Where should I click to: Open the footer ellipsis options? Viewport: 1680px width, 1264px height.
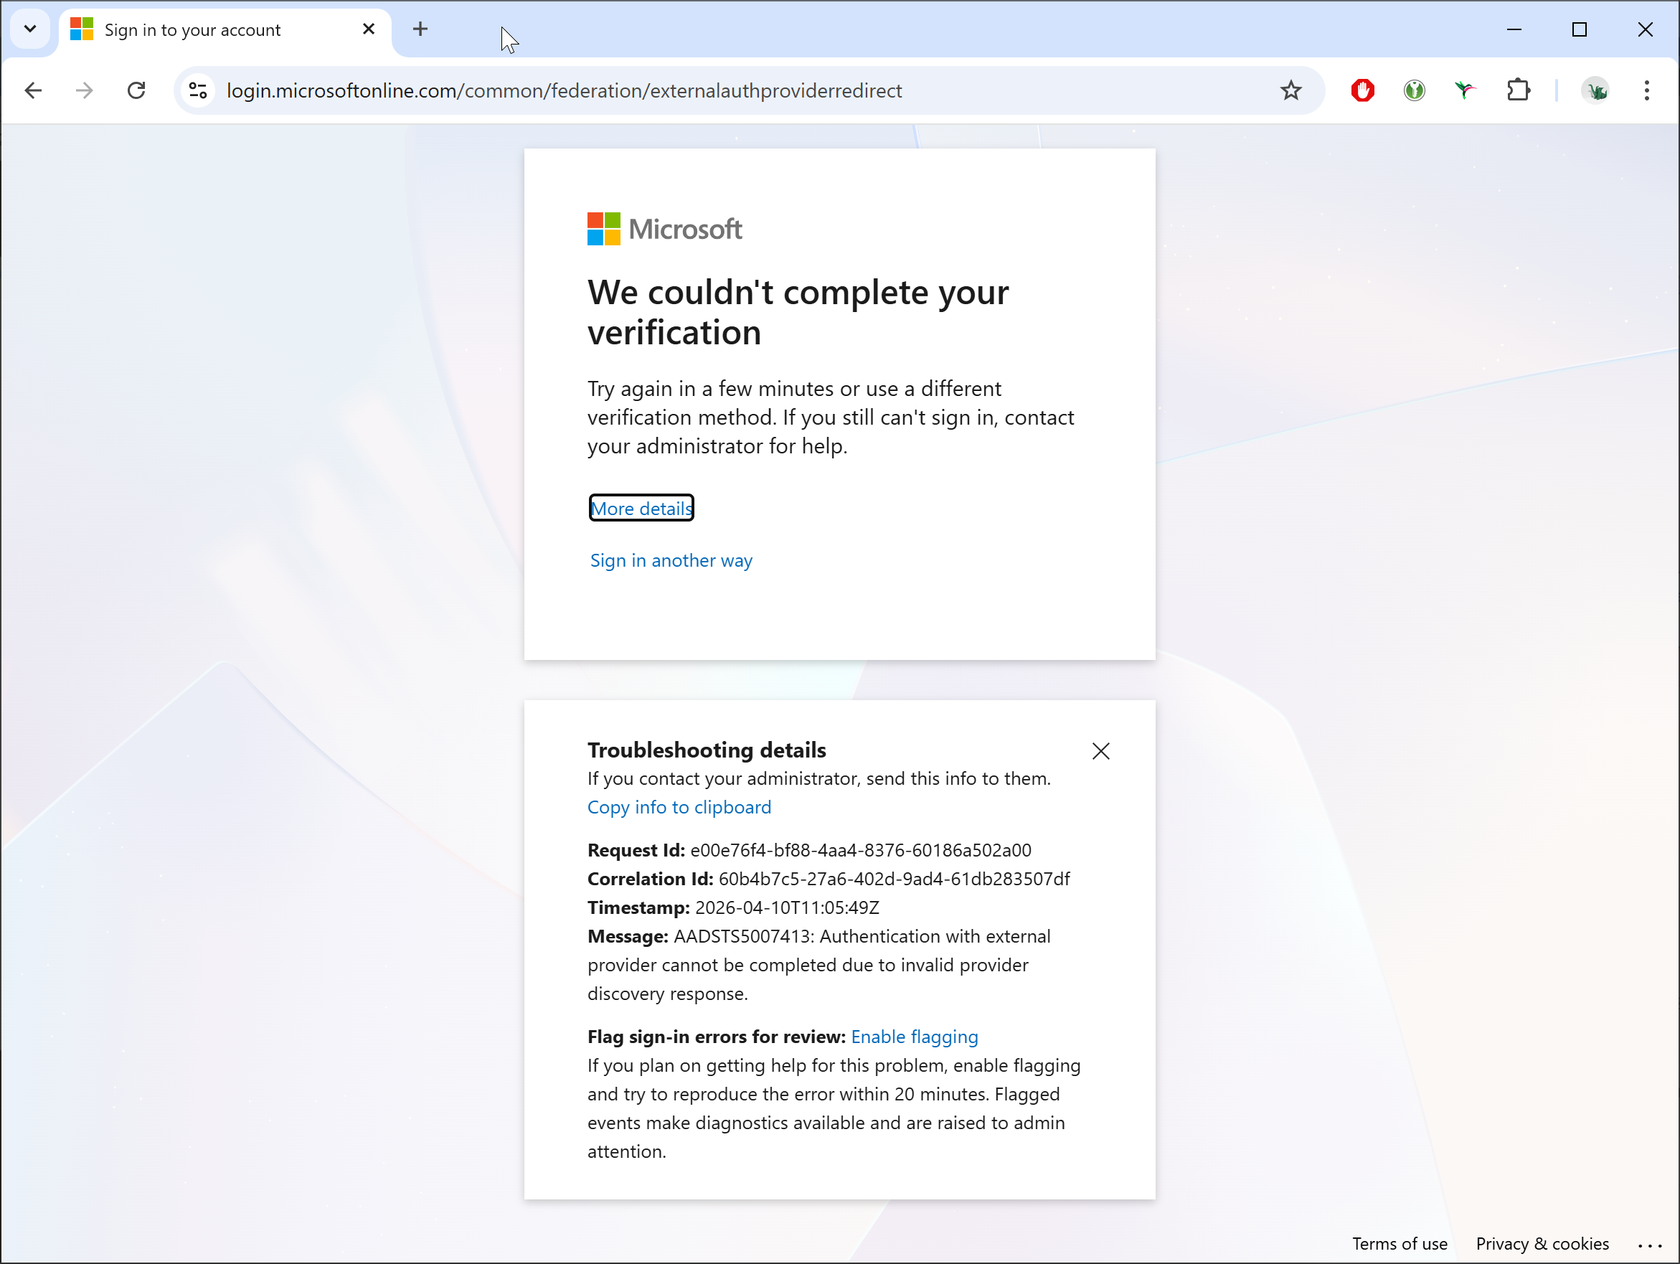tap(1650, 1245)
